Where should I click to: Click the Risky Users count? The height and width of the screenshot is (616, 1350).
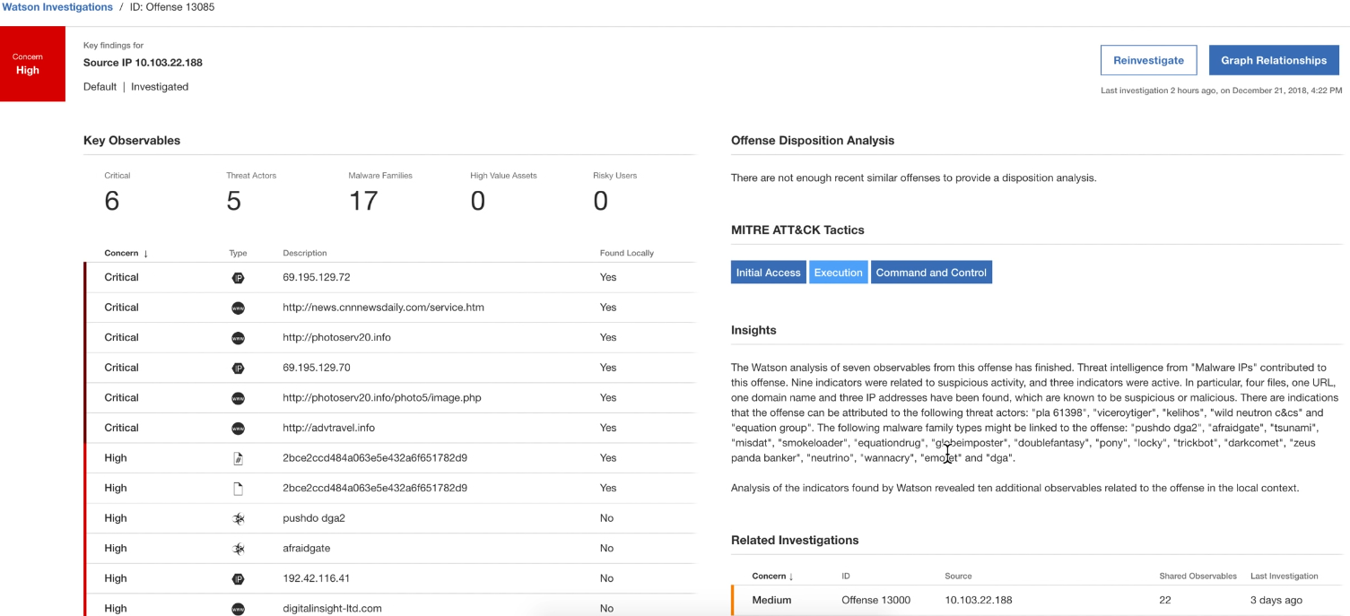pos(600,201)
